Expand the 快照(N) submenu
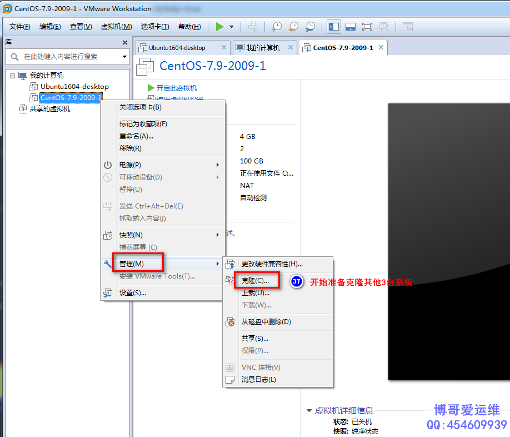 163,235
